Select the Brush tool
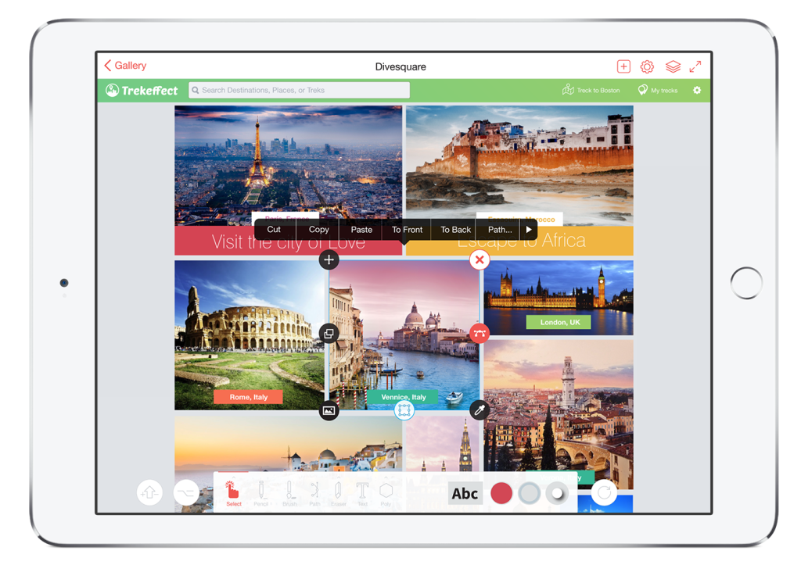Viewport: 801px width, 565px height. coord(290,491)
